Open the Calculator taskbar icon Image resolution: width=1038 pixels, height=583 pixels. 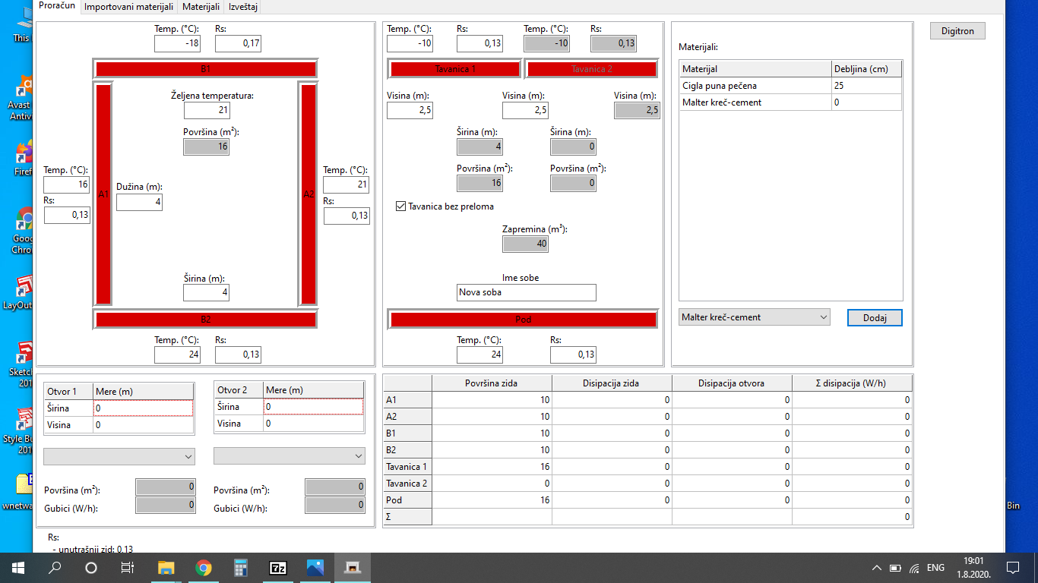coord(241,567)
